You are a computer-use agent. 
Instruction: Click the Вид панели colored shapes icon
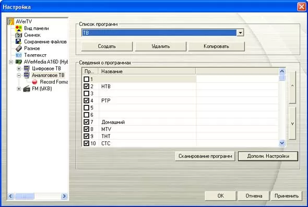(x=19, y=28)
